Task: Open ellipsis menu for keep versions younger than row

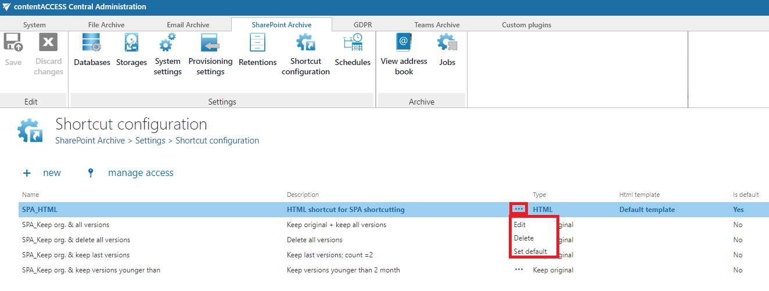Action: (519, 270)
